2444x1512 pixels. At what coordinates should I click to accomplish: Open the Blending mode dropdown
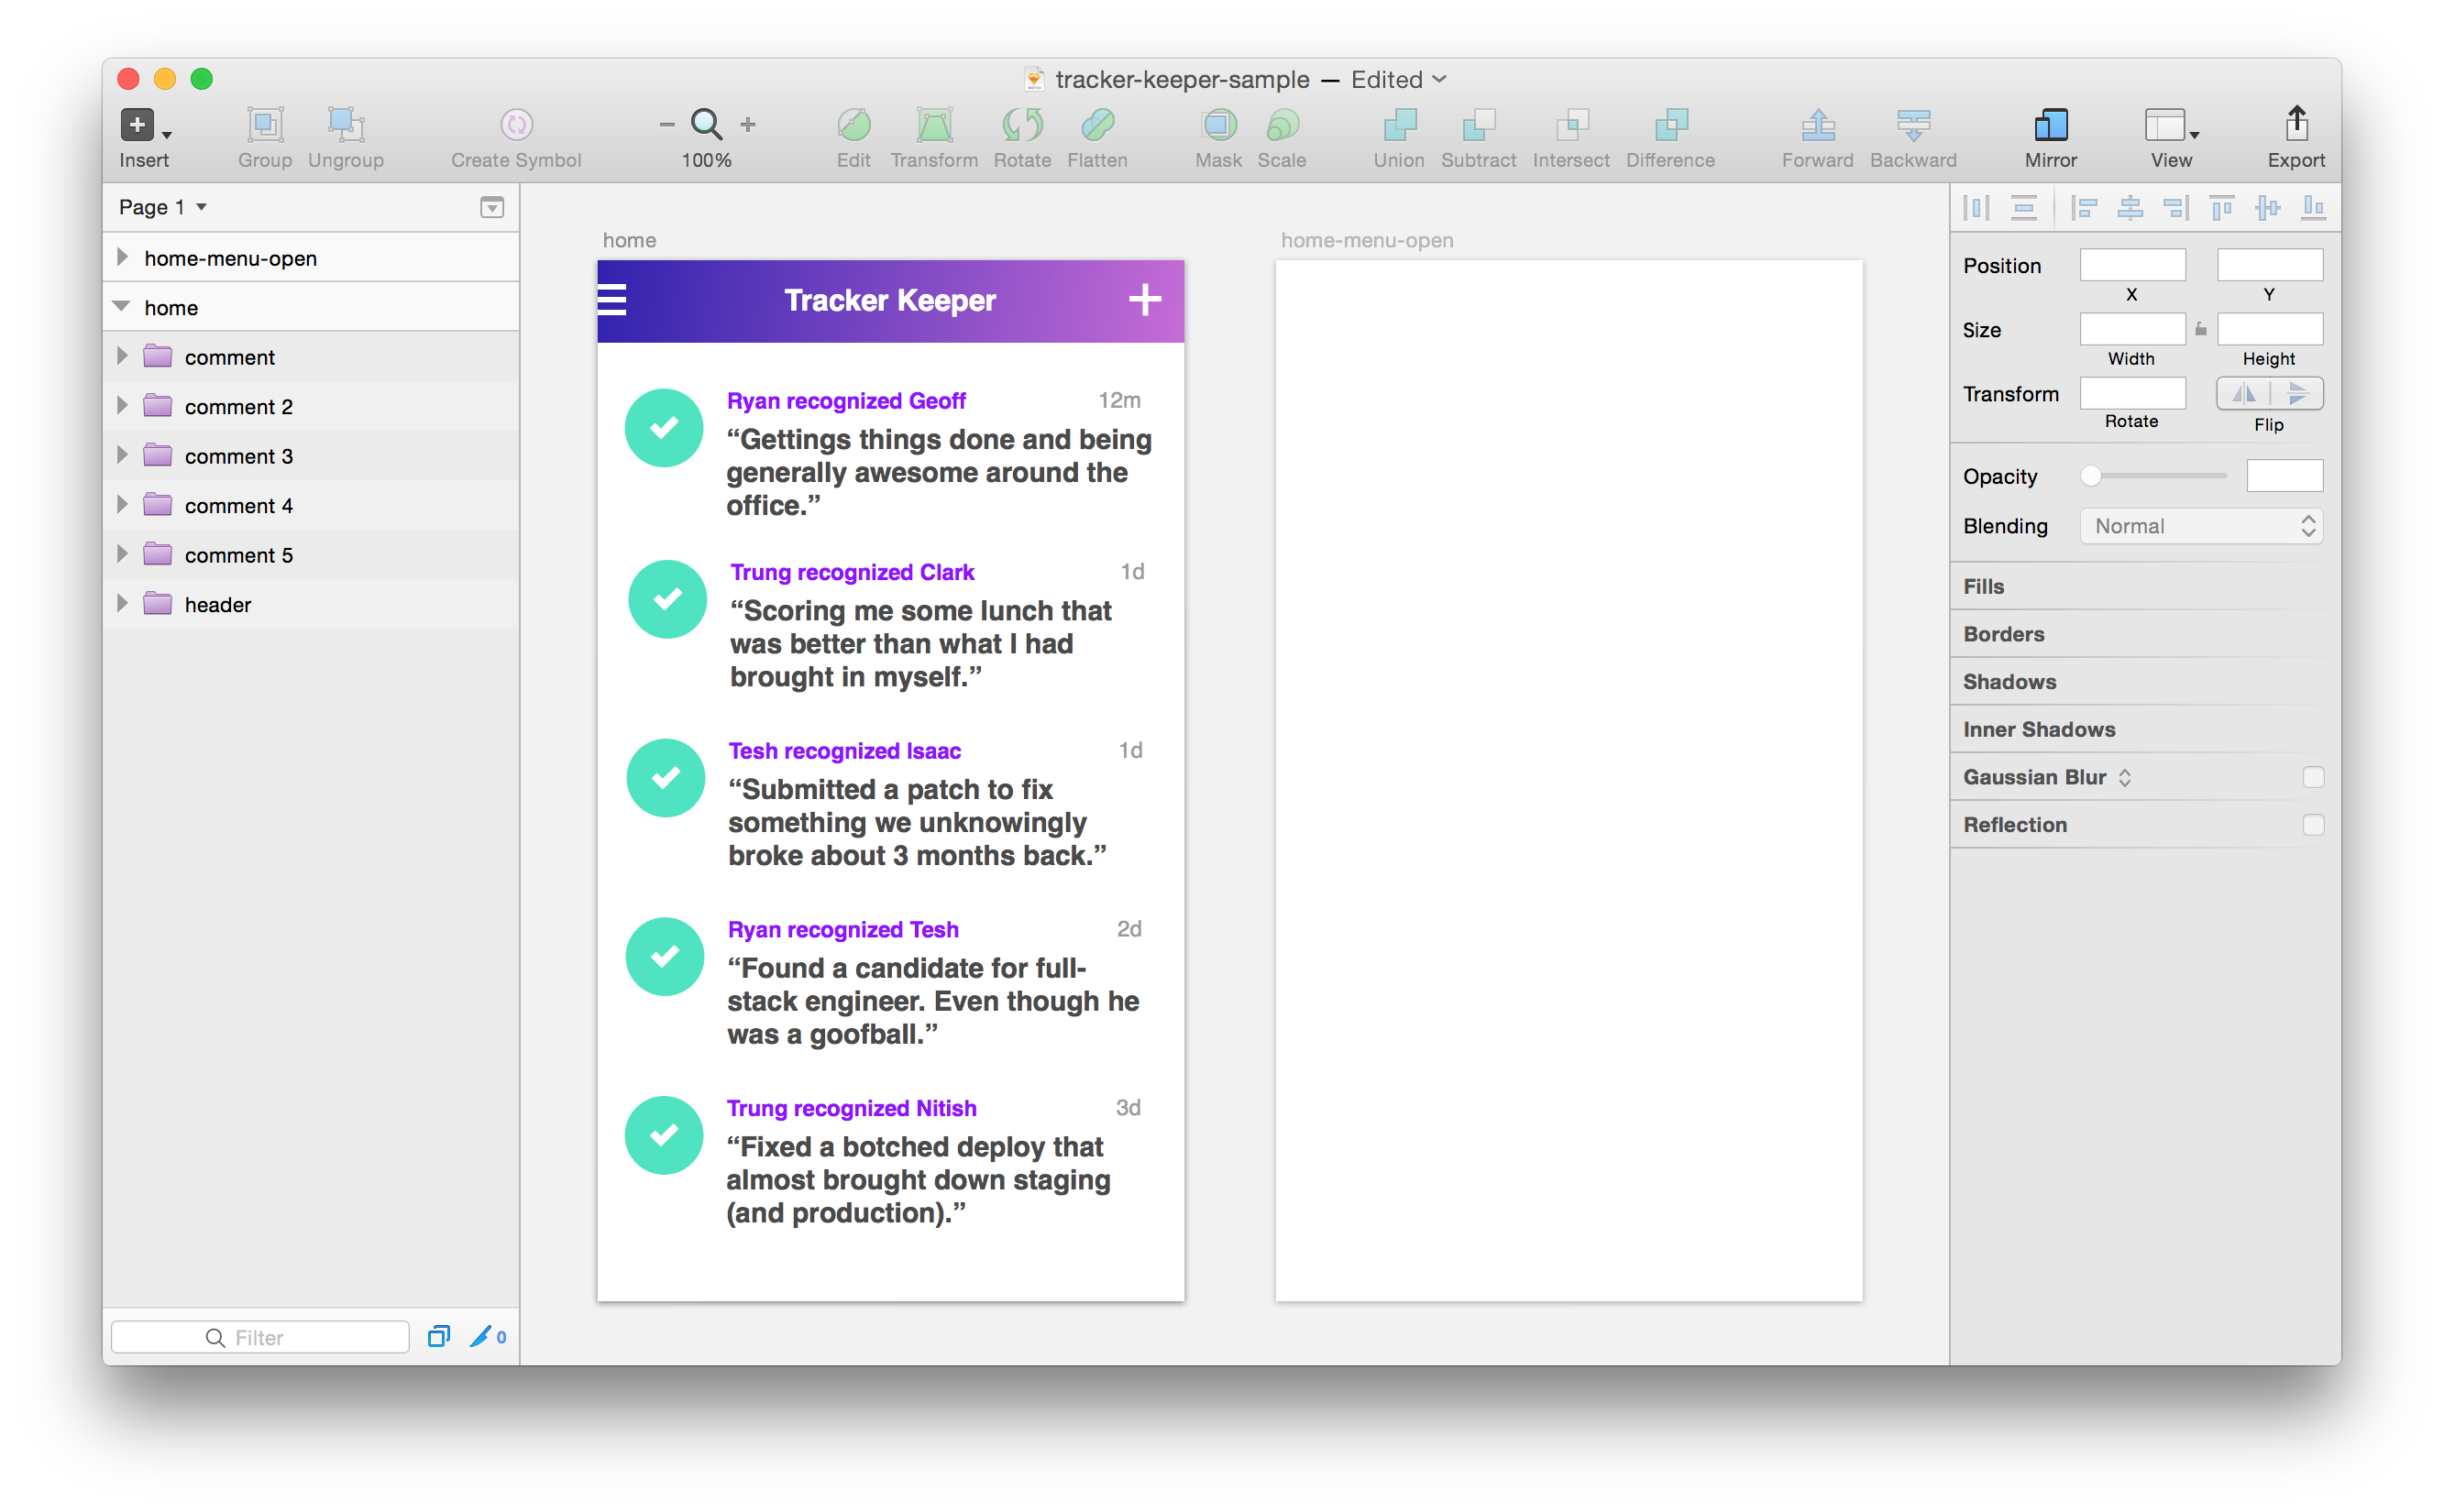(x=2200, y=526)
